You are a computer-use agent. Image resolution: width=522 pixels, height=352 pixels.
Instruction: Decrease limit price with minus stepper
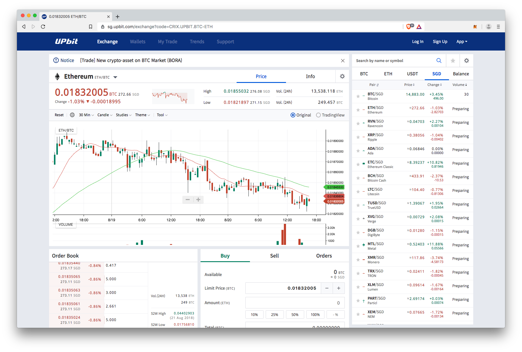pos(327,288)
